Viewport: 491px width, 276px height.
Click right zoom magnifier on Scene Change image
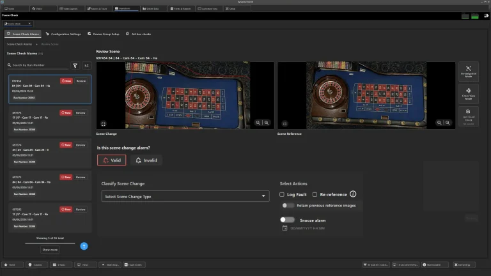tap(267, 123)
